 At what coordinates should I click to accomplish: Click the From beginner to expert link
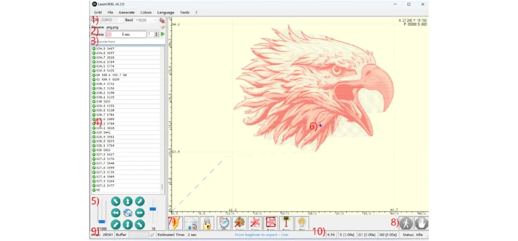[262, 235]
